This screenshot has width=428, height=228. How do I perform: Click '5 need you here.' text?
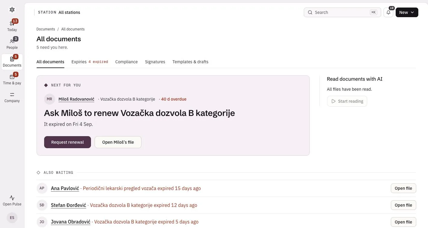[x=52, y=47]
